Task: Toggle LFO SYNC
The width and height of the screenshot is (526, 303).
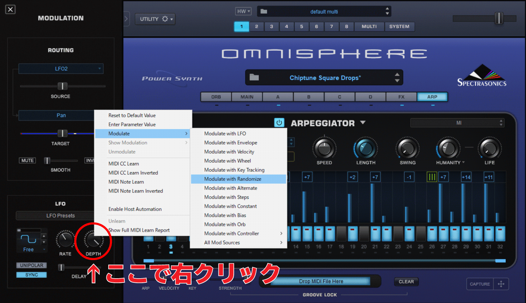Action: coord(31,275)
